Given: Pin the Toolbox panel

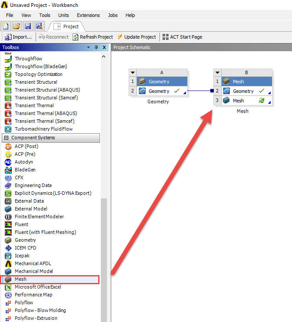Looking at the screenshot, I should pyautogui.click(x=96, y=47).
